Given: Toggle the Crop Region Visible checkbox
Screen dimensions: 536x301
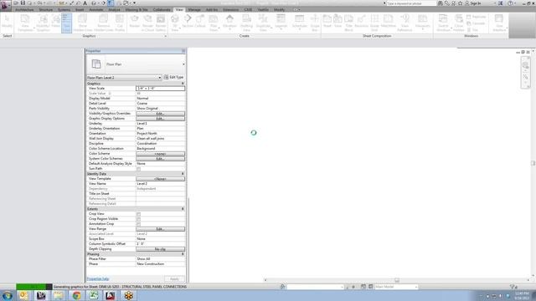Looking at the screenshot, I should [138, 219].
